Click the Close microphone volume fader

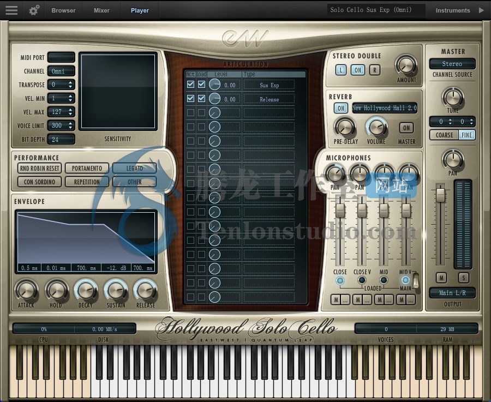(x=340, y=210)
